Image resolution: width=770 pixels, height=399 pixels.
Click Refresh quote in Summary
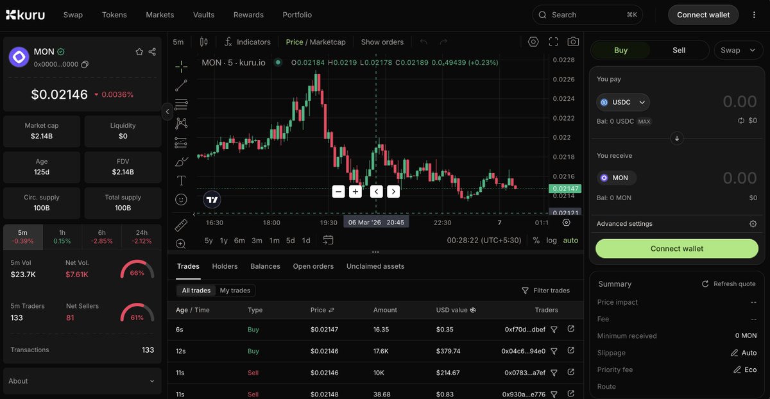point(729,284)
